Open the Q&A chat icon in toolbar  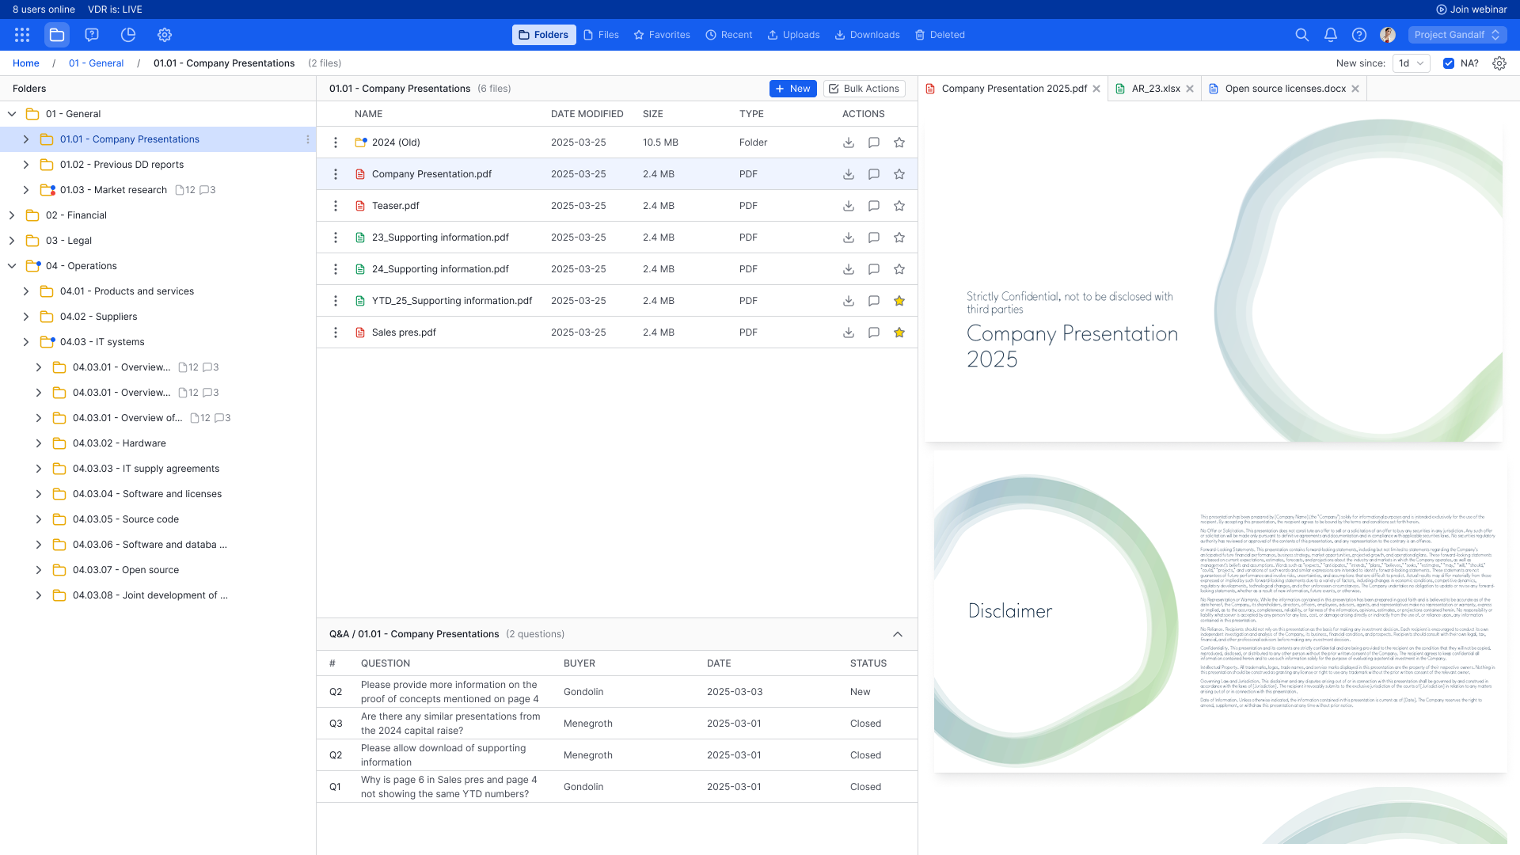pyautogui.click(x=92, y=35)
